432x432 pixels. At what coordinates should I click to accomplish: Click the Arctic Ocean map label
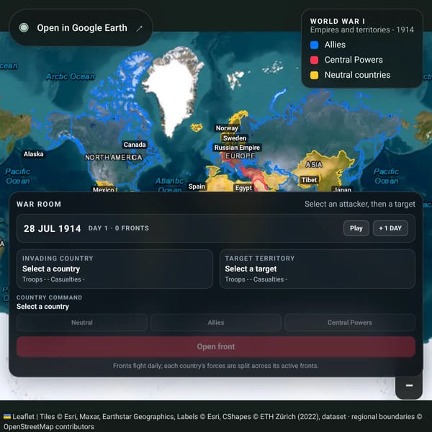pyautogui.click(x=71, y=76)
